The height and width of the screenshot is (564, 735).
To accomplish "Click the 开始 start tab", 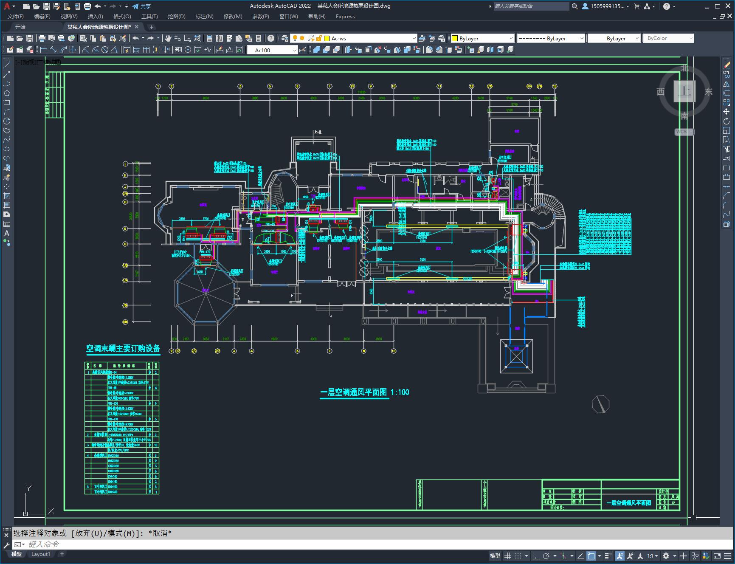I will pyautogui.click(x=20, y=27).
